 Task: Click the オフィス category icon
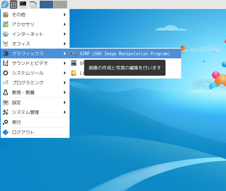[x=6, y=44]
